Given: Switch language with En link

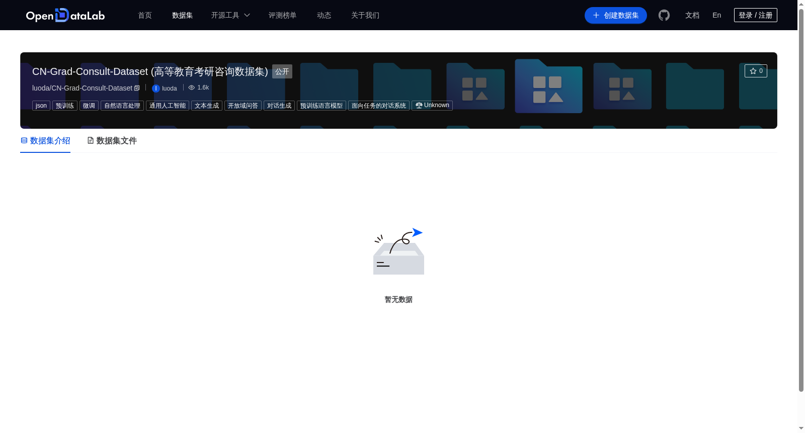Looking at the screenshot, I should (x=717, y=15).
